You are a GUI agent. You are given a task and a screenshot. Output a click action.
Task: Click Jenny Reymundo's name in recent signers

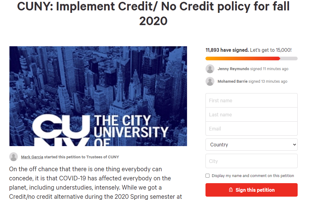coord(233,69)
